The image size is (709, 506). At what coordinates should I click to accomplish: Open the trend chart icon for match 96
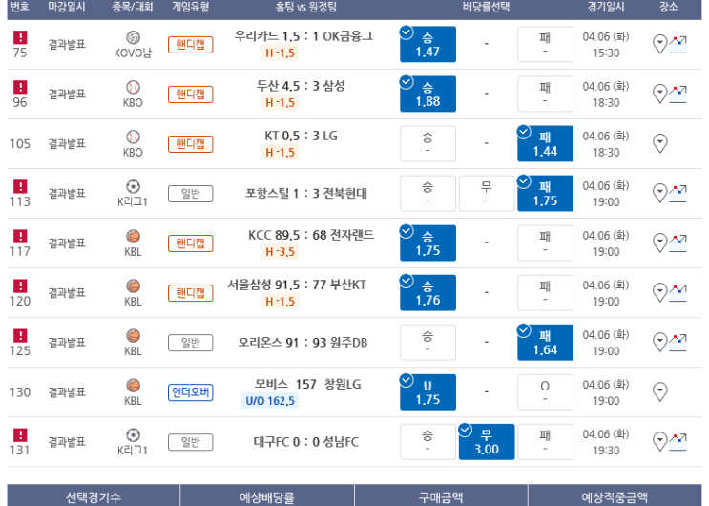678,94
